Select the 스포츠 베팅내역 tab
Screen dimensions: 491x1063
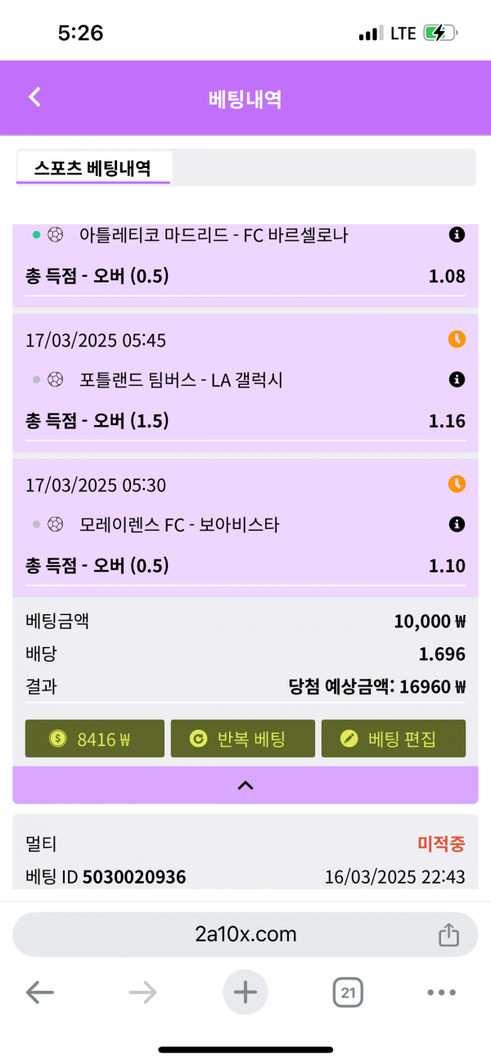coord(92,168)
